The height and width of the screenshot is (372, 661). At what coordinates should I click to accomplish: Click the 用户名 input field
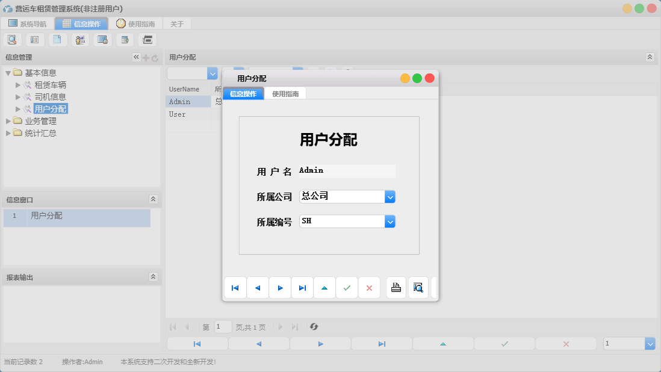(x=347, y=171)
